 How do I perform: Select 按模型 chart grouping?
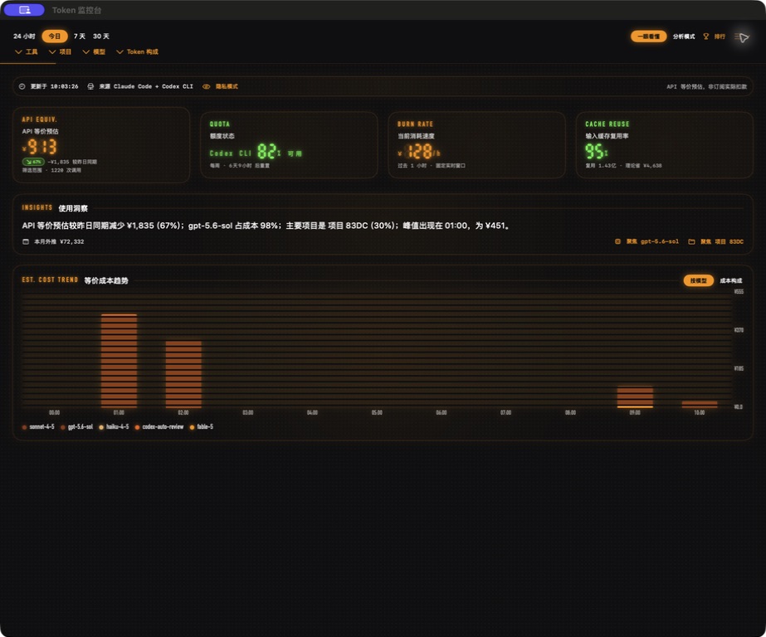coord(699,280)
